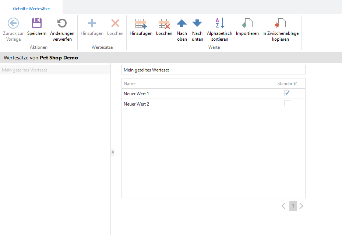Viewport: 342px width, 235px height.
Task: Go to the next page arrow
Action: coord(302,206)
